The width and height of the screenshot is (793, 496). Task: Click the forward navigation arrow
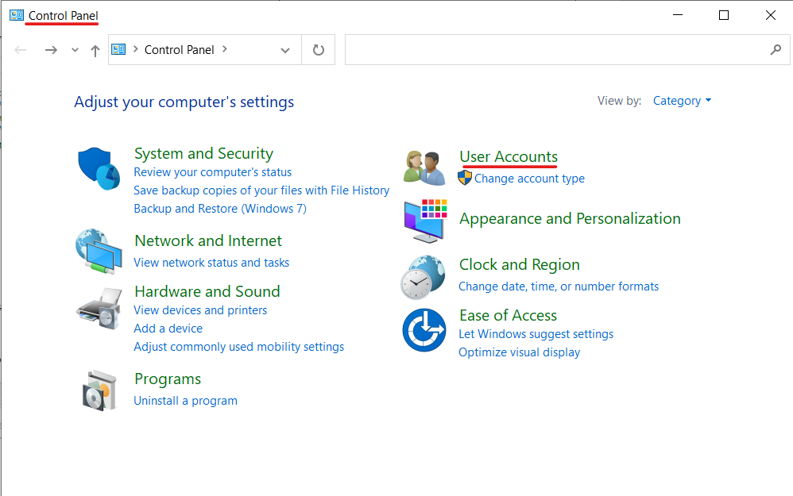[x=51, y=50]
